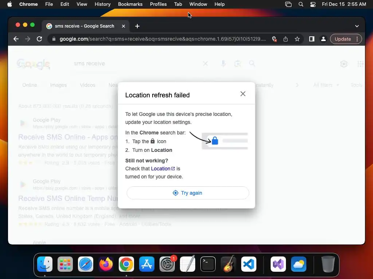Click the voice search microphone icon

point(223,64)
